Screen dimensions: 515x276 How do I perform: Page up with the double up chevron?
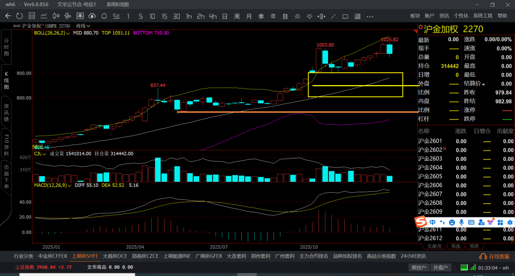click(297, 16)
